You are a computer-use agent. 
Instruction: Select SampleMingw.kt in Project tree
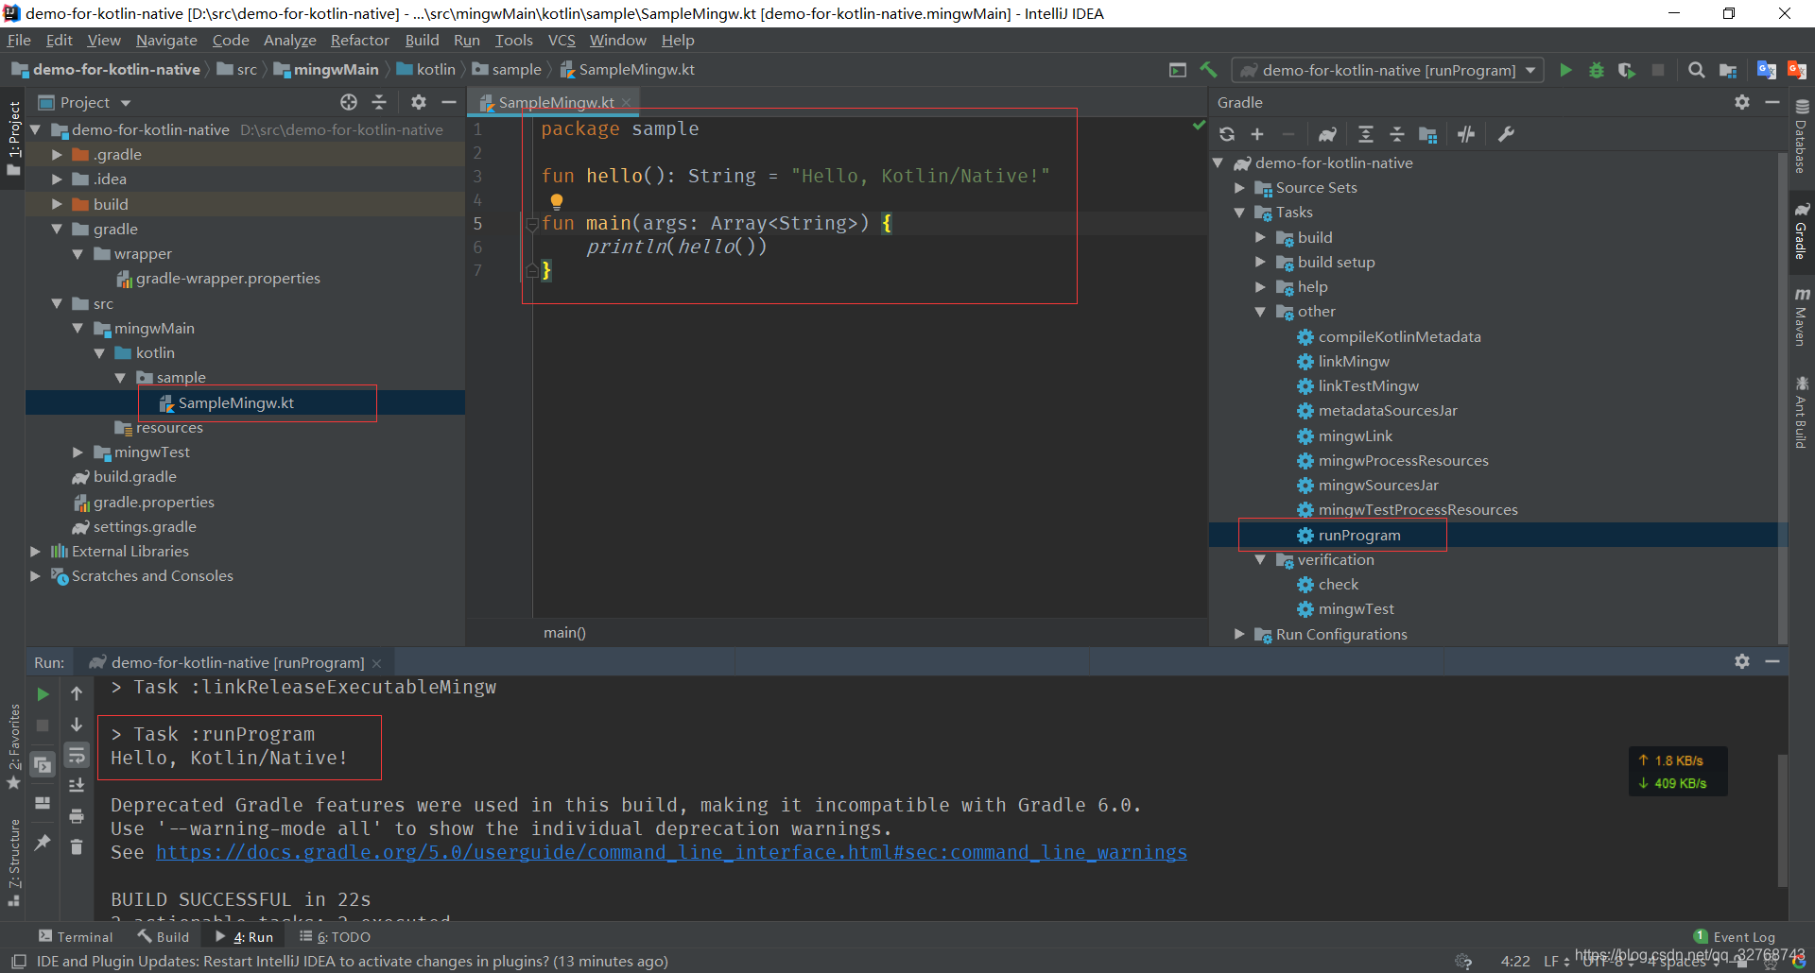click(235, 402)
